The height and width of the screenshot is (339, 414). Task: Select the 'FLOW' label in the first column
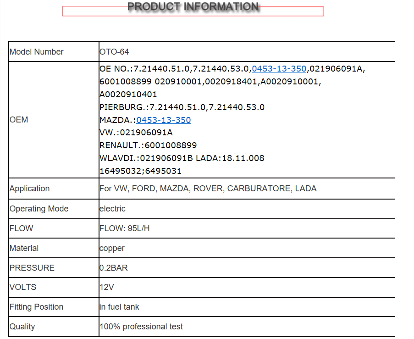click(22, 228)
